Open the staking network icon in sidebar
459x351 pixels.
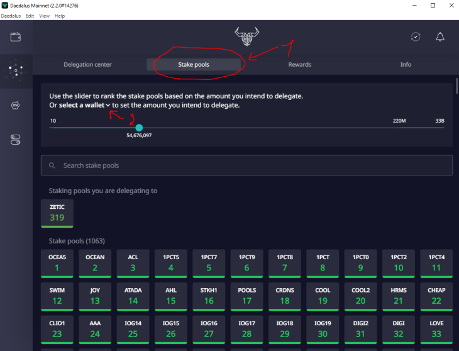[16, 70]
